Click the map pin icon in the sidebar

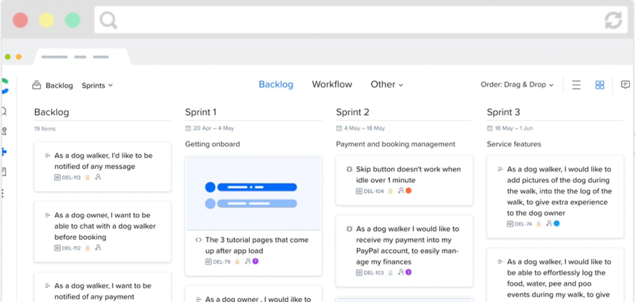coord(4,130)
